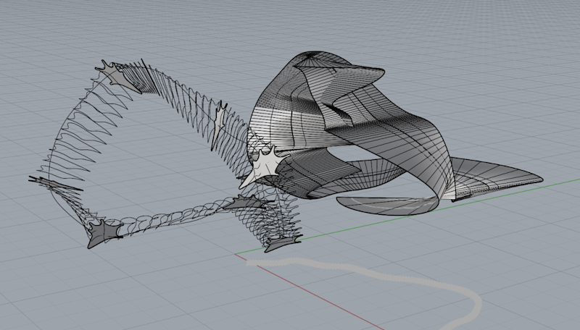
Task: Select the white star-shaped profile beside the surface
Action: [263, 166]
